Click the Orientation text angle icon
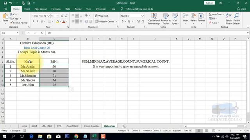The image size is (250, 140). click(87, 16)
